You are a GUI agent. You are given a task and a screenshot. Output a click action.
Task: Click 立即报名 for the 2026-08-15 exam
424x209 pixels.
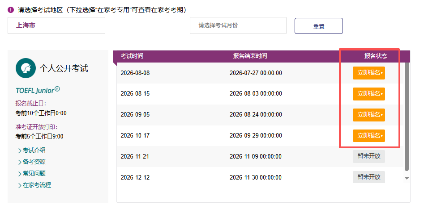coord(368,94)
